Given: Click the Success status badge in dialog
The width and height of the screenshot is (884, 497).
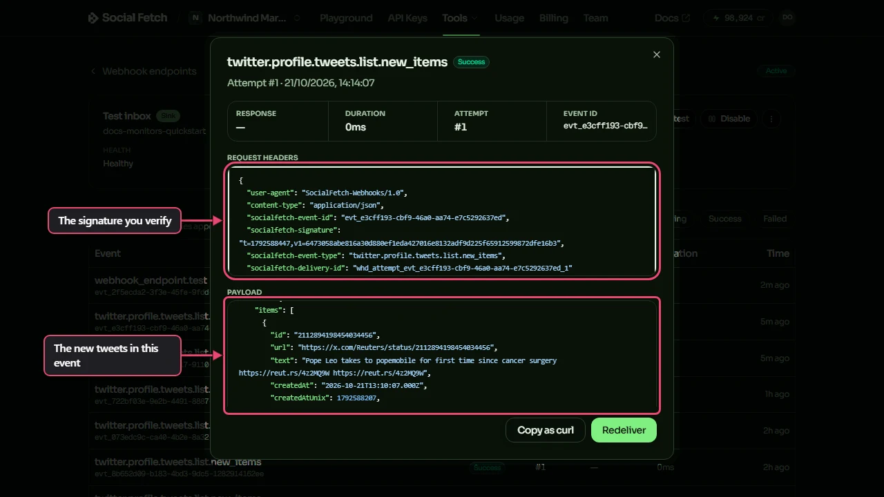Looking at the screenshot, I should click(472, 62).
